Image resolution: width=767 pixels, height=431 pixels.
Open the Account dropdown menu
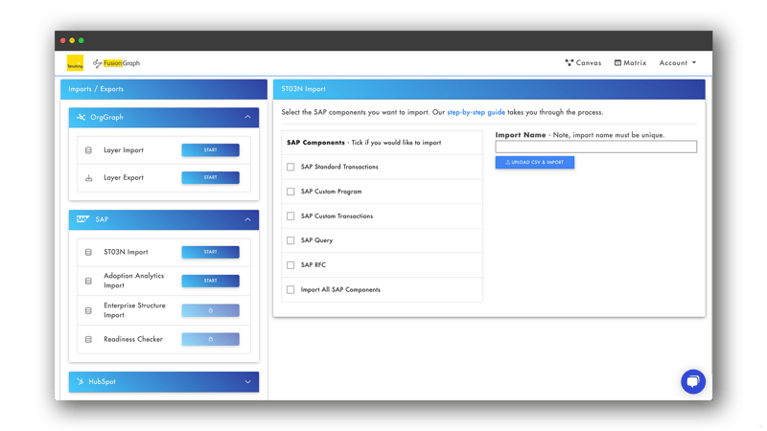click(678, 62)
